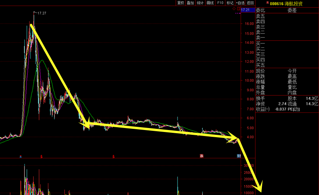
Task: Click the 涨 marker icon on timeline
Action: coord(202,156)
